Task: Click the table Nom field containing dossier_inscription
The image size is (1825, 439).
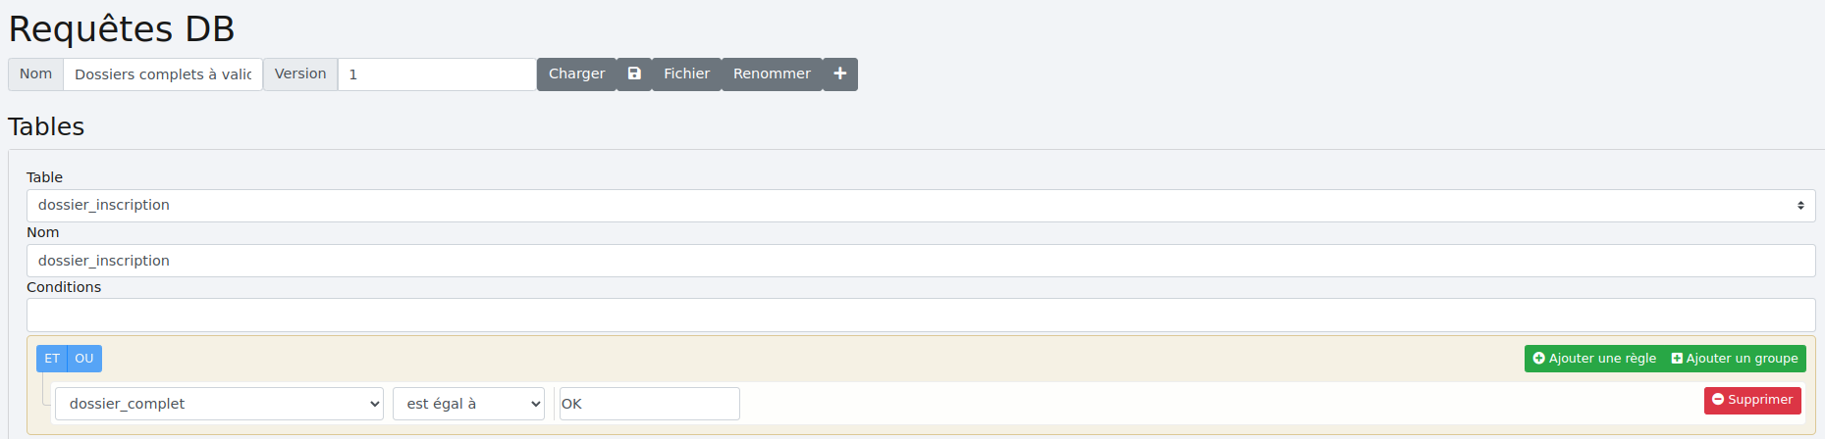Action: click(920, 261)
